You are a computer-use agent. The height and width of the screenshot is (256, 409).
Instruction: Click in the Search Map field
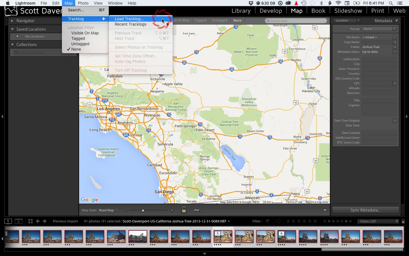296,20
